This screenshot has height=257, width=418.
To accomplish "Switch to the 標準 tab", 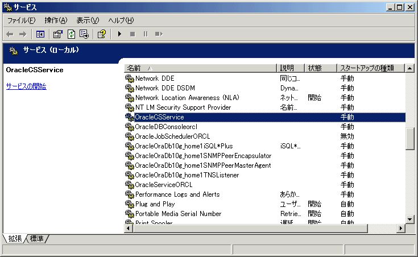I will click(38, 238).
